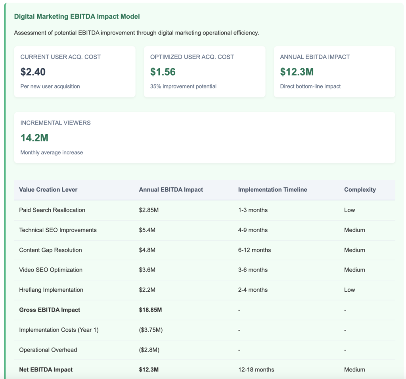This screenshot has height=379, width=406.
Task: Click the 14.2M incremental viewers figure
Action: click(34, 138)
